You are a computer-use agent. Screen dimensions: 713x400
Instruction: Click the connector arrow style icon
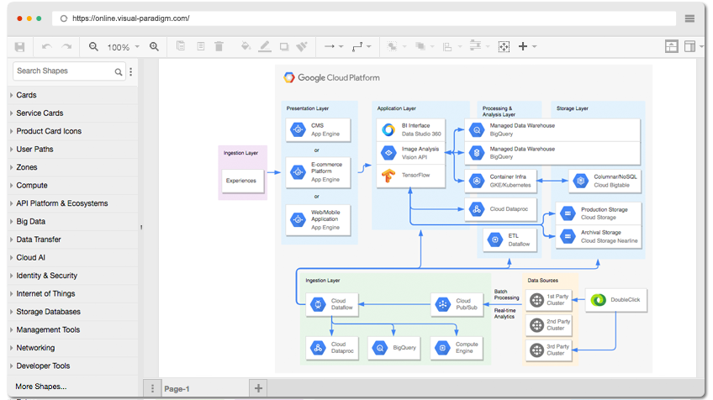[x=330, y=46]
